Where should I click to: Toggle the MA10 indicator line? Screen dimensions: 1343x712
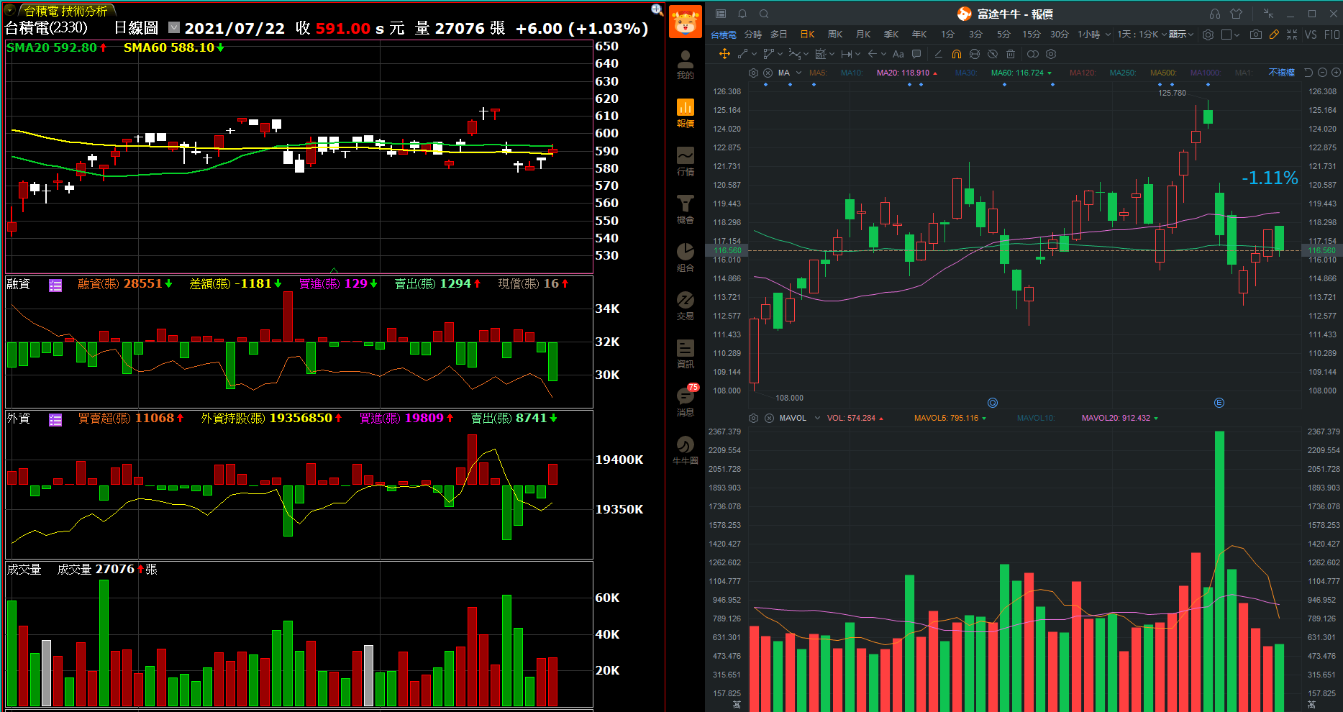(x=852, y=73)
